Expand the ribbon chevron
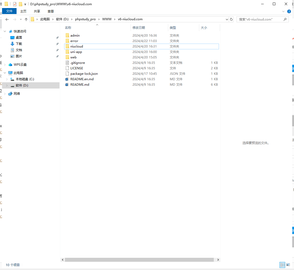This screenshot has height=270, width=294. pyautogui.click(x=283, y=11)
